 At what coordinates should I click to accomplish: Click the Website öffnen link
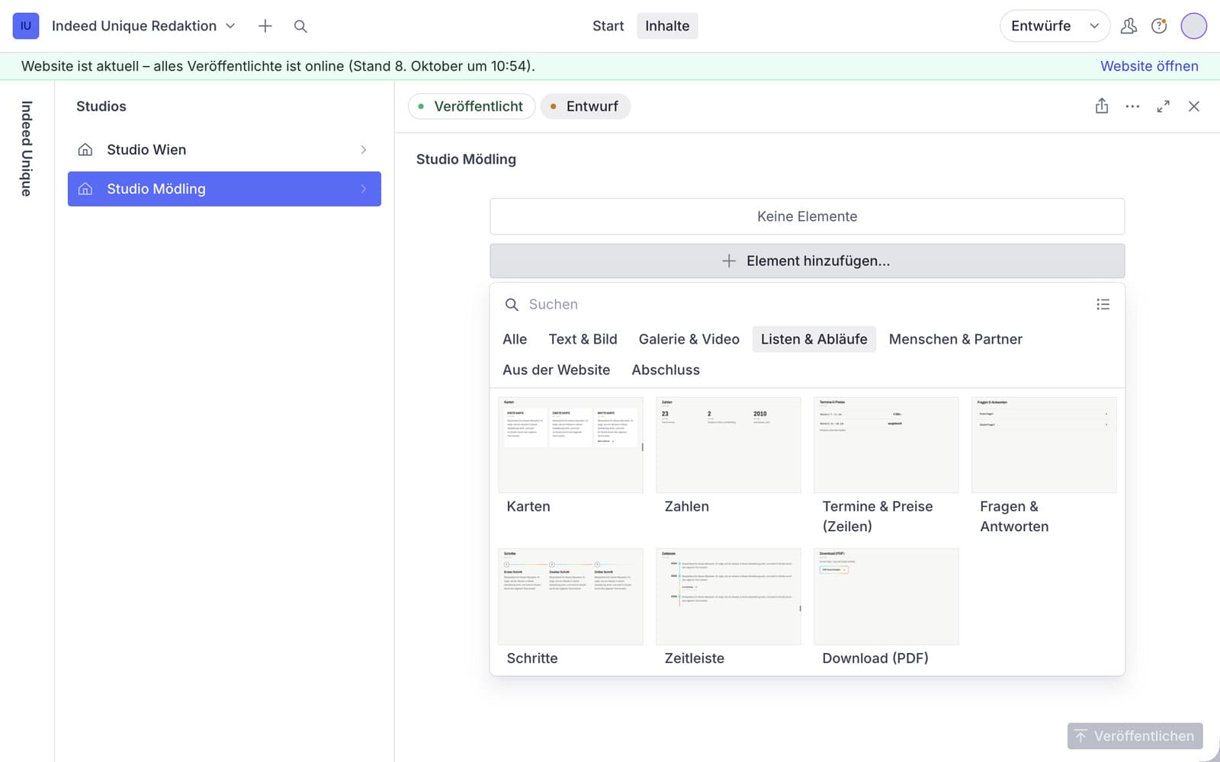1149,66
